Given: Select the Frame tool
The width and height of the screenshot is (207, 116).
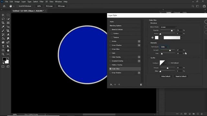Looking at the screenshot, I should pyautogui.click(x=8, y=23).
